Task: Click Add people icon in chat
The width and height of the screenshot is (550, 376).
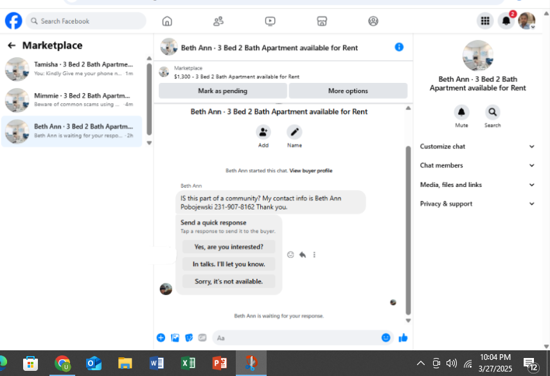Action: (263, 132)
